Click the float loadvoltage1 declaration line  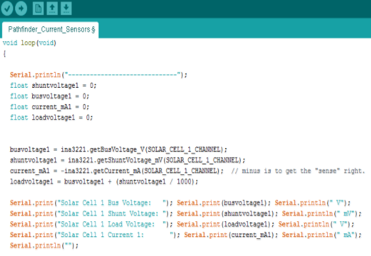(x=51, y=117)
